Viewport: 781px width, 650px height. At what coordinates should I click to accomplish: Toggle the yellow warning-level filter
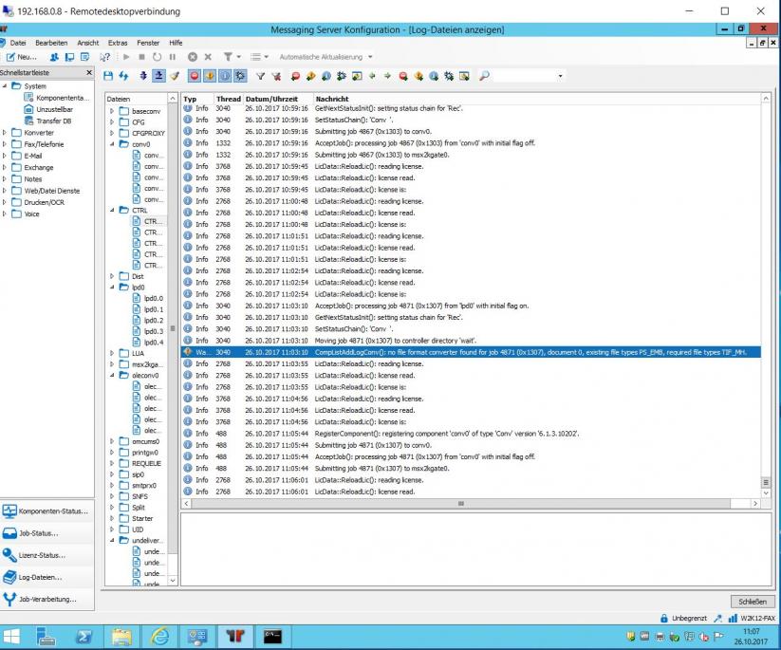208,74
